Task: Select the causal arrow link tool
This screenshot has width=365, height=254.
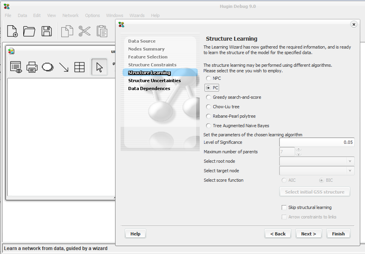Action: [x=63, y=67]
